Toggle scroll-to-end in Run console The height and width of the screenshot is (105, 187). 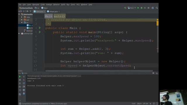click(x=24, y=87)
